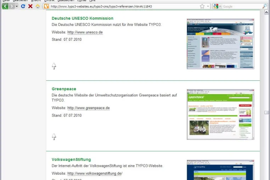Click the Forward navigation button
The height and width of the screenshot is (180, 270).
tap(12, 6)
